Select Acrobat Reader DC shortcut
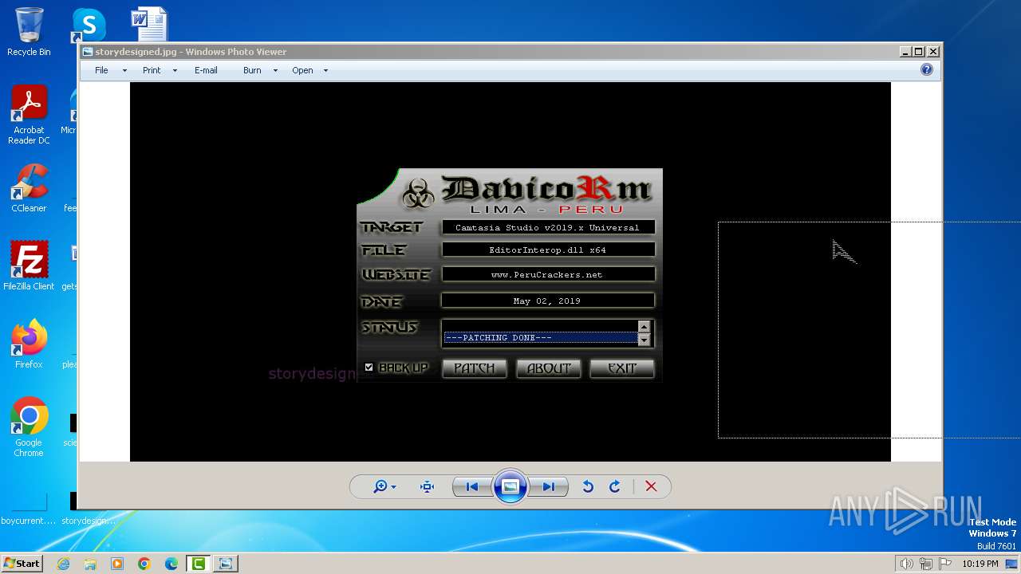Viewport: 1021px width, 574px height. 29,116
